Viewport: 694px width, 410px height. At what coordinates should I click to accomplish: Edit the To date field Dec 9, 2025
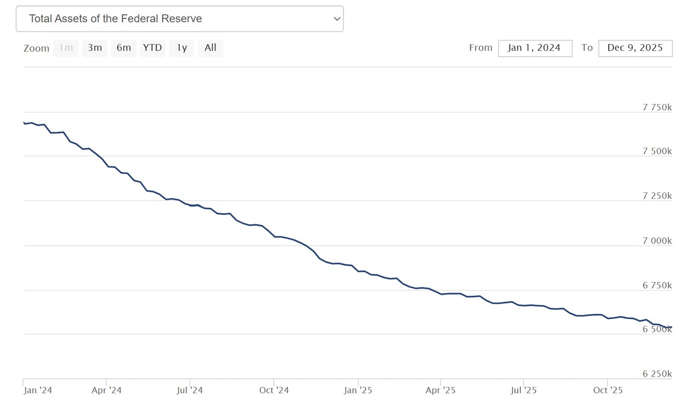pyautogui.click(x=635, y=48)
